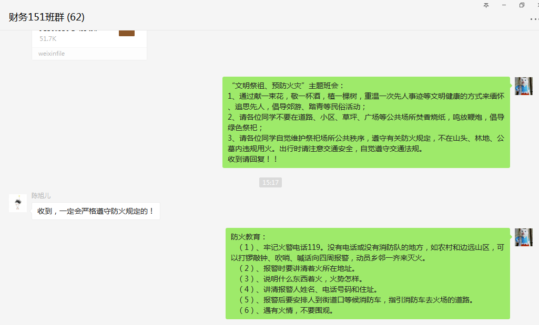Click the reply bubble 收到，一定会严格遵守防火规定的
Viewport: 539px width, 325px height.
point(96,211)
